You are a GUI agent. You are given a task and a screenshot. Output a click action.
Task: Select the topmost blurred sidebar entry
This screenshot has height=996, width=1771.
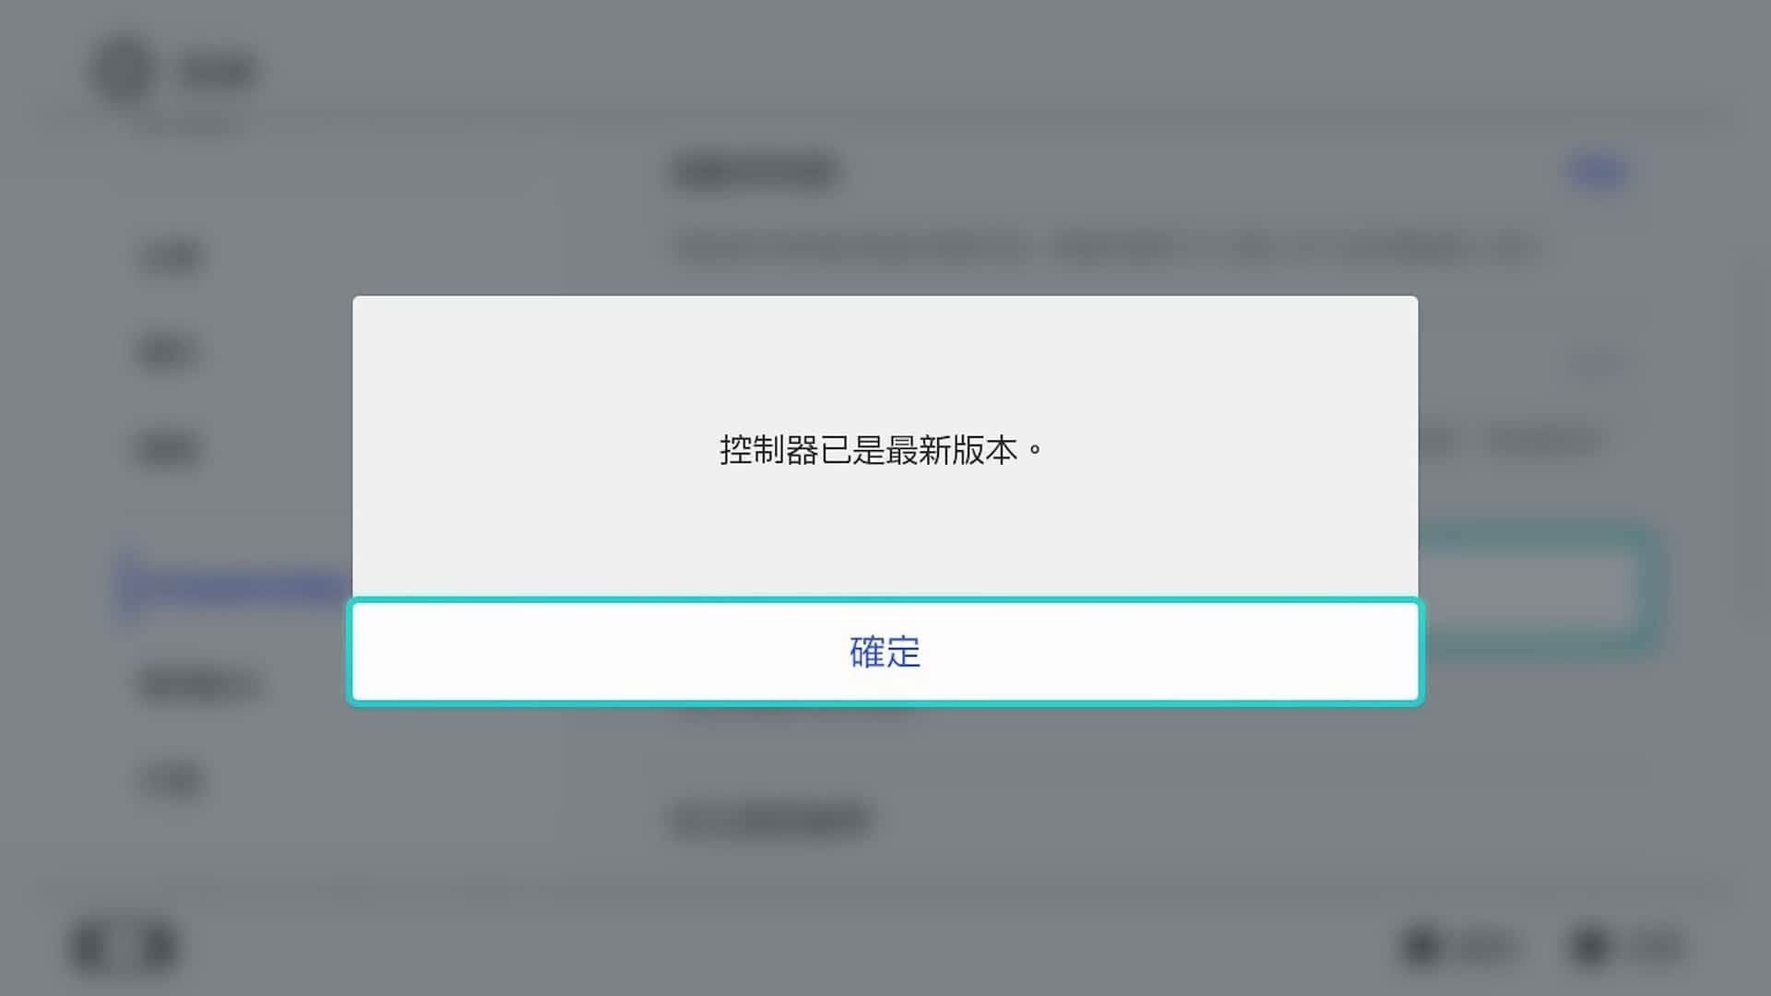(172, 257)
